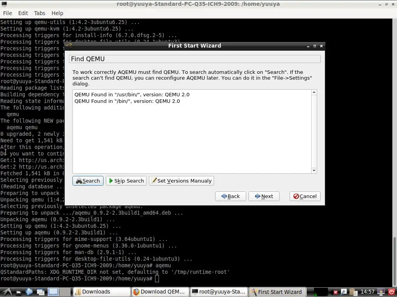Cancel the First Start Wizard
This screenshot has height=297, width=397.
(x=305, y=196)
